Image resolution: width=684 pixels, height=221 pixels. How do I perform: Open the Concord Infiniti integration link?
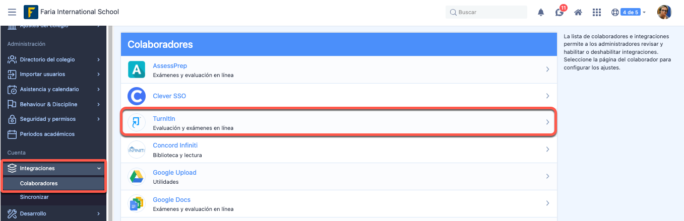tap(175, 145)
